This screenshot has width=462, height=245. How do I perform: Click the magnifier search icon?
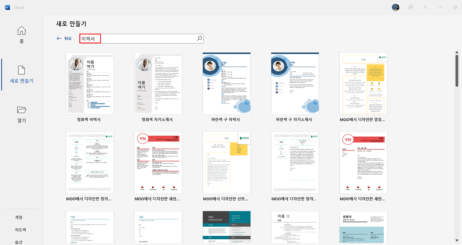click(199, 39)
